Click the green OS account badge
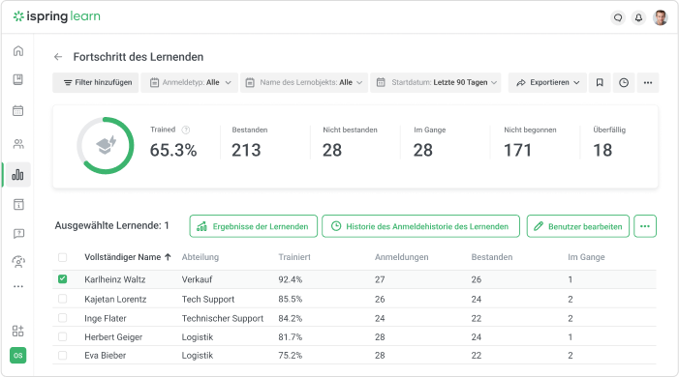The width and height of the screenshot is (679, 377). tap(18, 356)
